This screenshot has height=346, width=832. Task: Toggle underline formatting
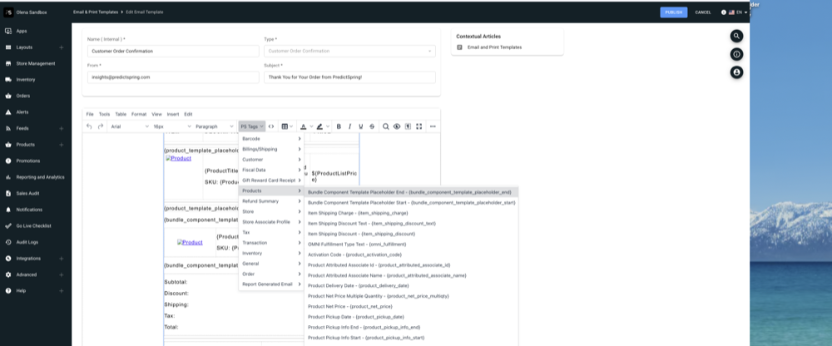click(361, 126)
